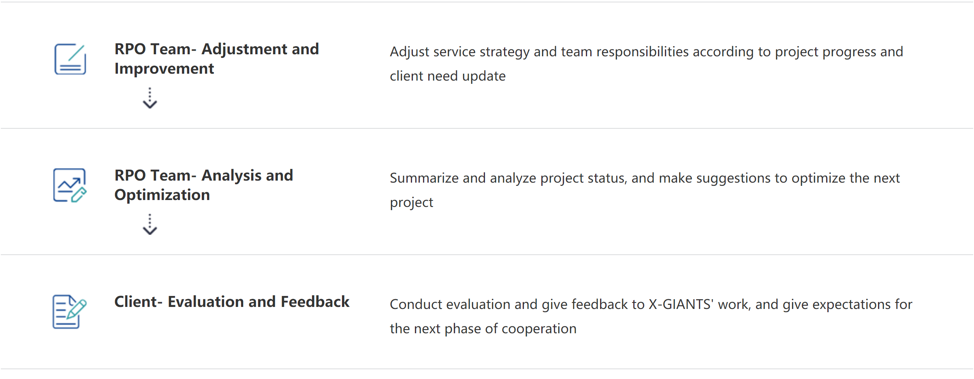This screenshot has width=974, height=379.
Task: Click the Adjustment and Improvement notepad icon
Action: [70, 59]
